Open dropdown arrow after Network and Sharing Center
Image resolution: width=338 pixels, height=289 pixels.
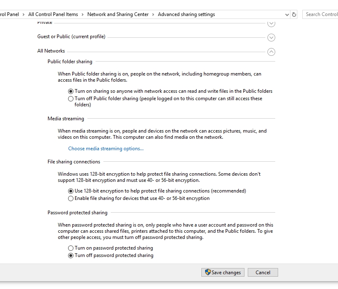click(153, 15)
